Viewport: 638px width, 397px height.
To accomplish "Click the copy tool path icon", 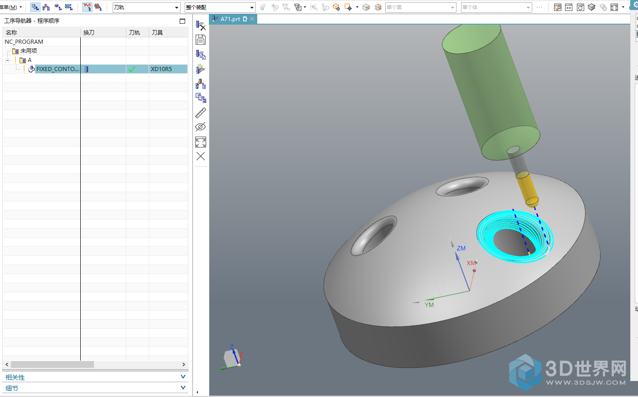I will 201,55.
